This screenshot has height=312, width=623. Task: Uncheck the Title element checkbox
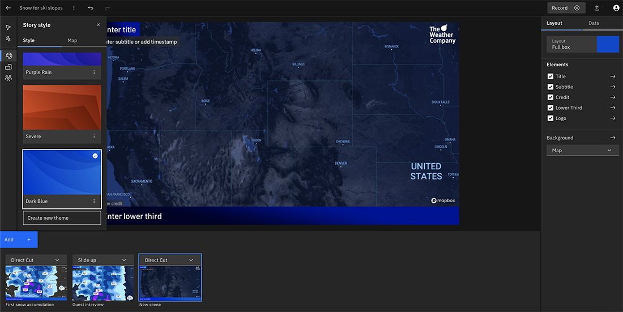tap(551, 76)
